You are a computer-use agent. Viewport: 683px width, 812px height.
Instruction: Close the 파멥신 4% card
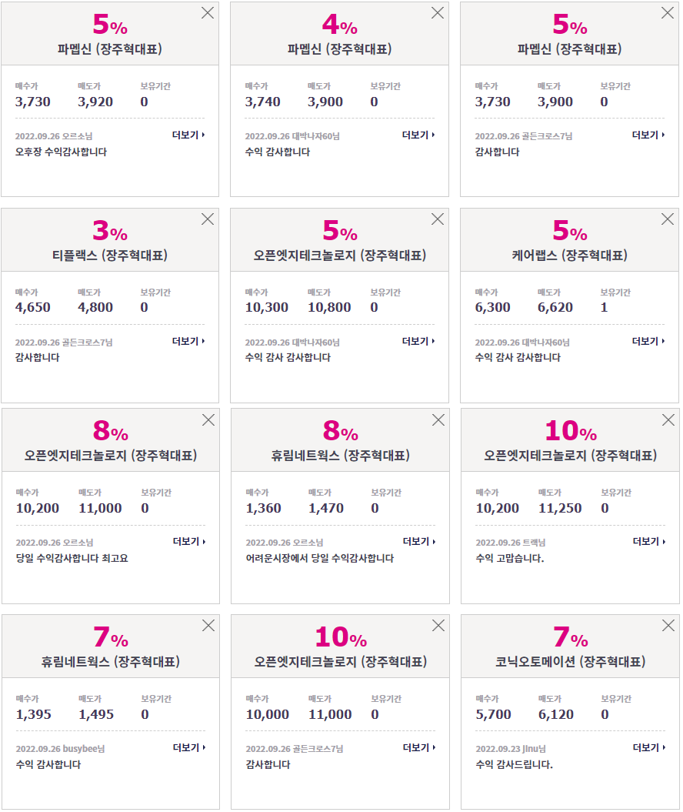coord(437,13)
